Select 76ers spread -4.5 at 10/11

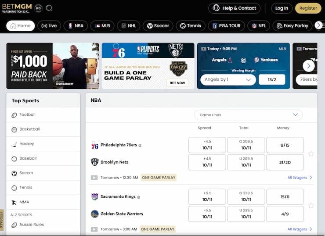click(x=207, y=145)
